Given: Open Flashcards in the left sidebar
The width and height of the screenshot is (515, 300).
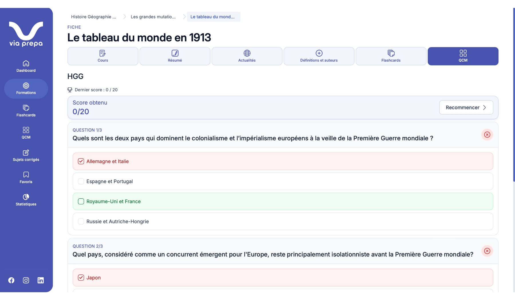Looking at the screenshot, I should pyautogui.click(x=26, y=111).
